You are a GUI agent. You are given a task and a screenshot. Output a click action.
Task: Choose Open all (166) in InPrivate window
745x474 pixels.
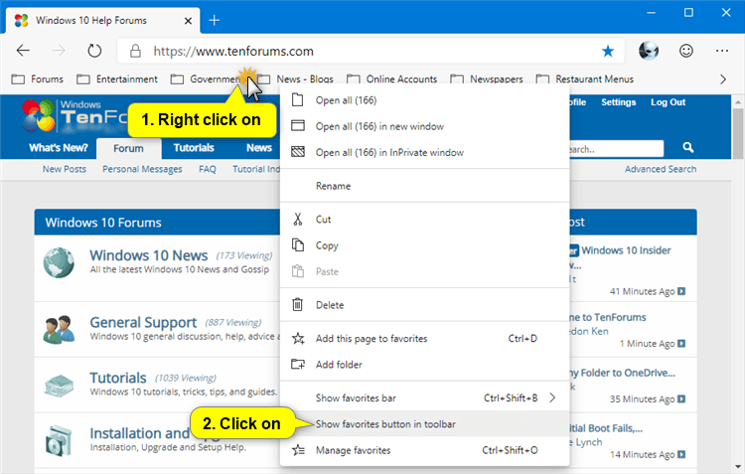(x=425, y=153)
